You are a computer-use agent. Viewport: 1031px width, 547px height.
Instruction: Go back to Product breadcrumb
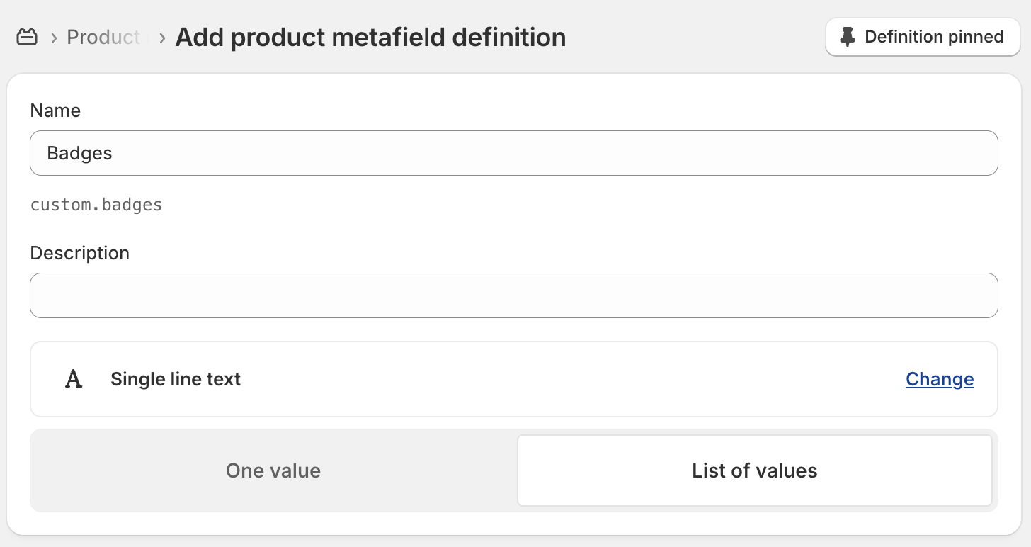[x=103, y=37]
